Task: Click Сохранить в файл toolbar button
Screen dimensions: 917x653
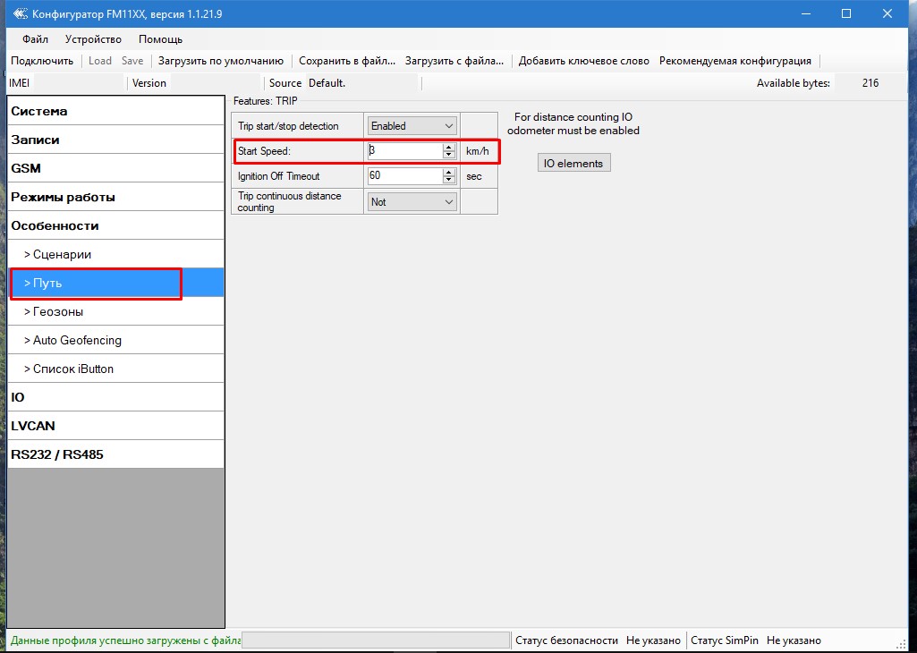Action: [347, 61]
